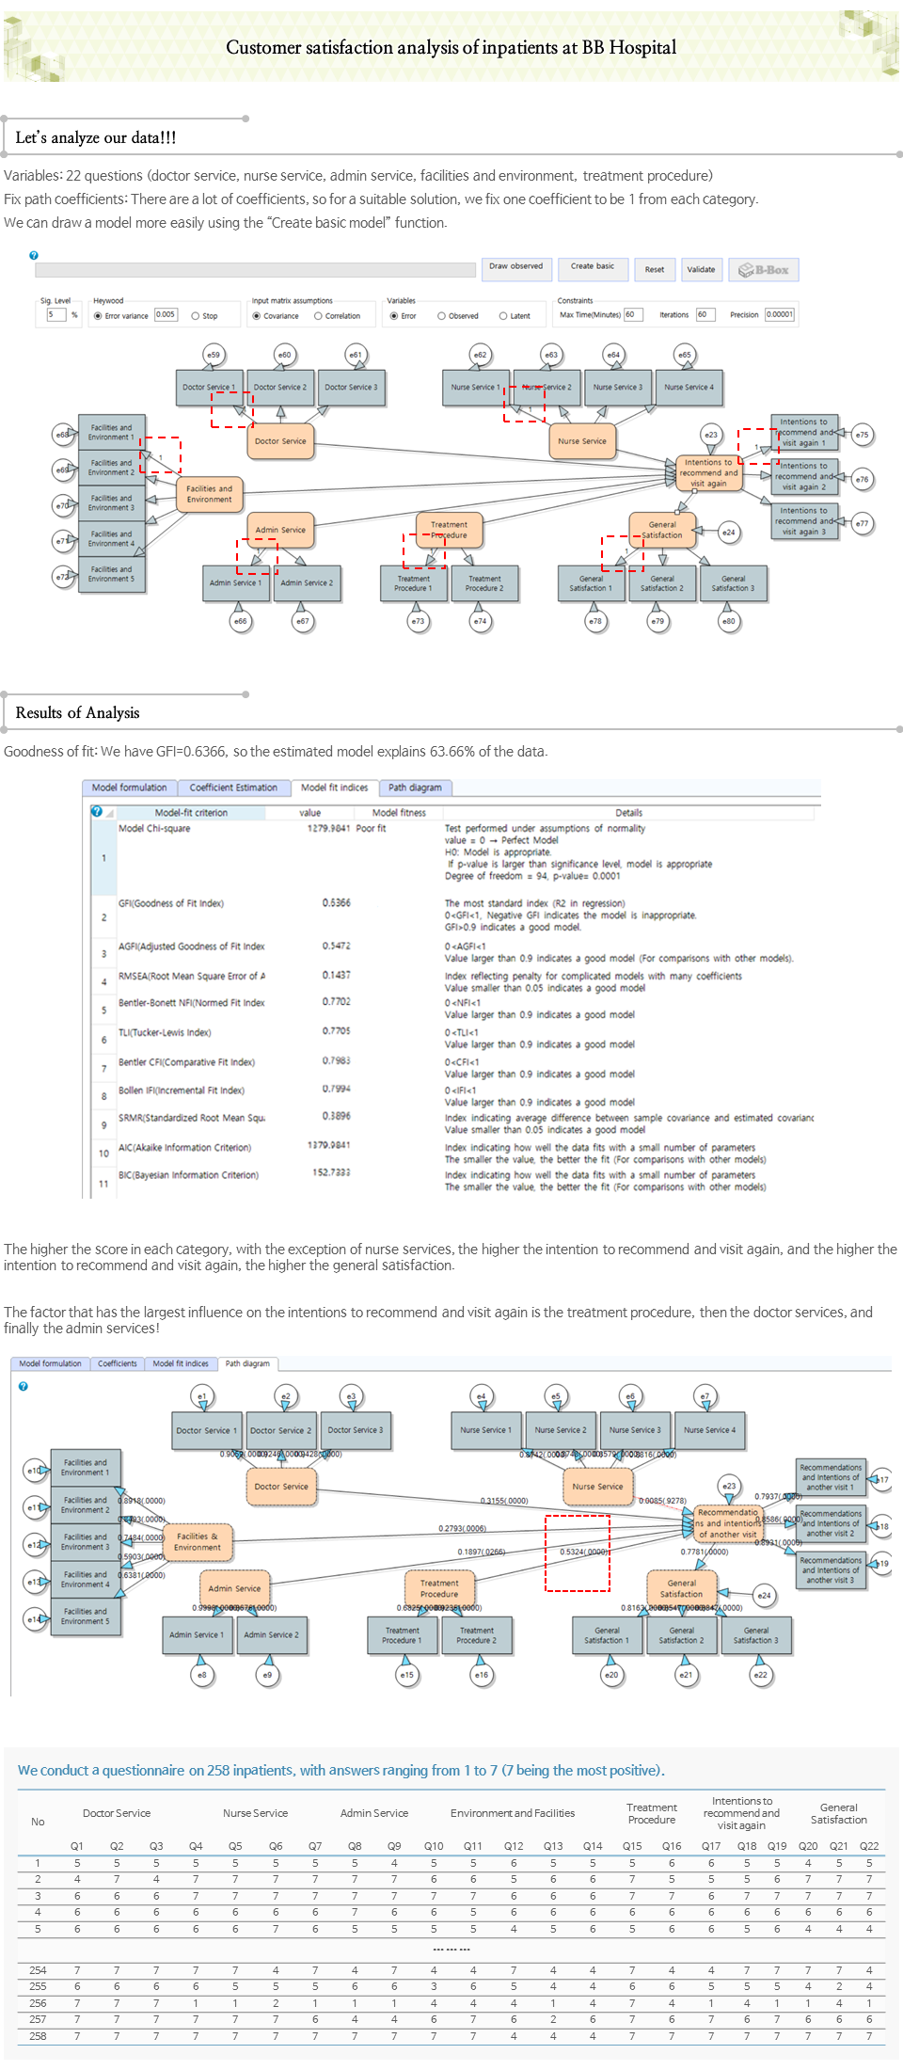Click Recommendations and intentions of another visit 1 node
The image size is (903, 2070).
click(831, 1477)
